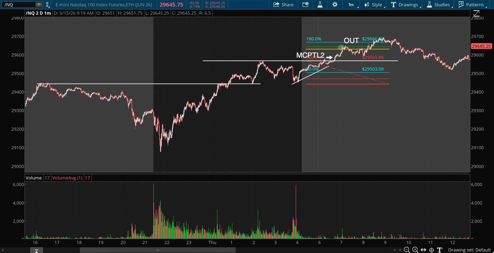Open the Drawings menu button
The image size is (494, 253).
pyautogui.click(x=406, y=5)
